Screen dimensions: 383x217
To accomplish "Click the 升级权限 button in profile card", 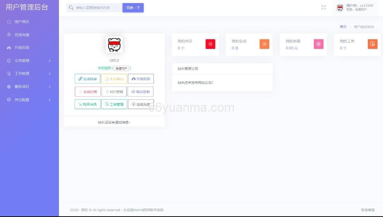I will tap(141, 79).
